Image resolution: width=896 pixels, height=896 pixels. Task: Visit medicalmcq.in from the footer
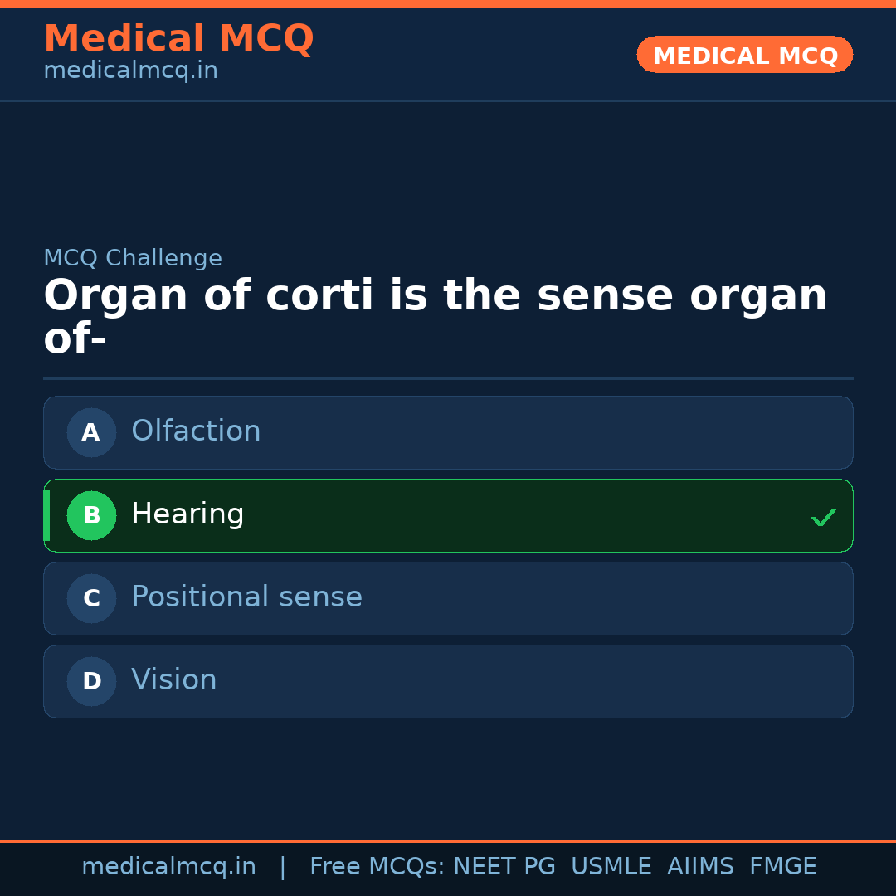coord(169,865)
